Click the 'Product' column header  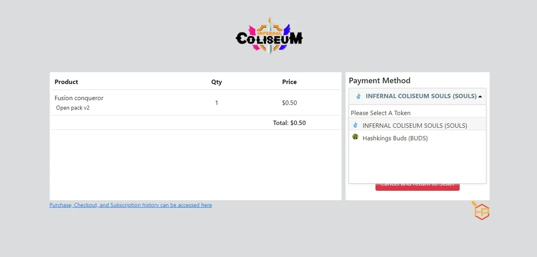[66, 82]
